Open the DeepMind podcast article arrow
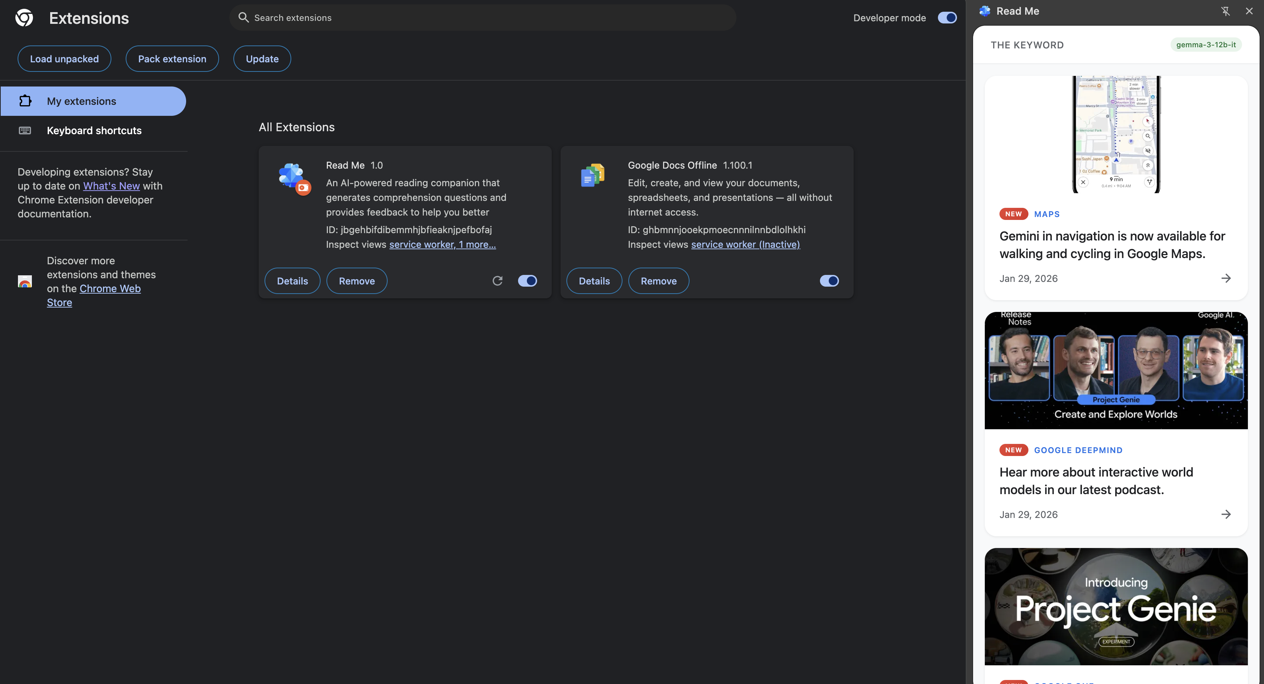The width and height of the screenshot is (1264, 684). [x=1226, y=514]
